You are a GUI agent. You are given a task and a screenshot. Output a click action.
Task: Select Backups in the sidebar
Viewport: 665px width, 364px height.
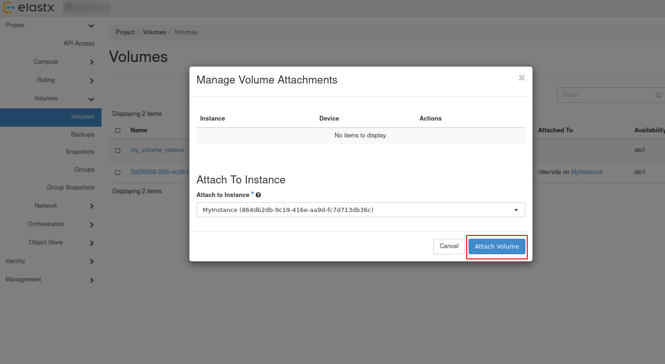click(82, 134)
